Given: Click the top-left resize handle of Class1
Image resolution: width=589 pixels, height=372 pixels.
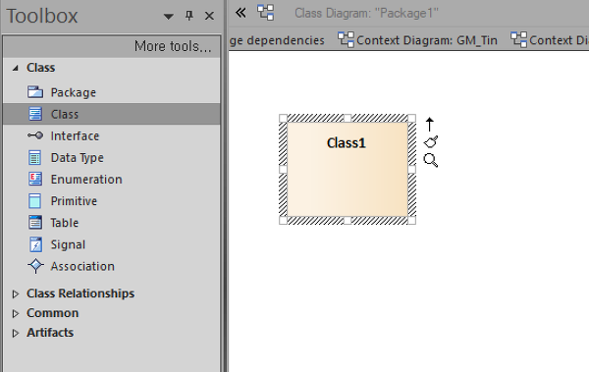Looking at the screenshot, I should point(284,118).
